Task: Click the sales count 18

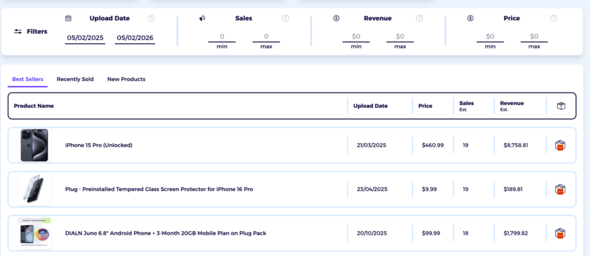Action: [x=466, y=234]
